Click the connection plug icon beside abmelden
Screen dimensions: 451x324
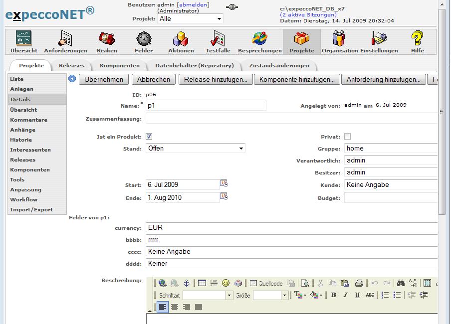pyautogui.click(x=232, y=7)
